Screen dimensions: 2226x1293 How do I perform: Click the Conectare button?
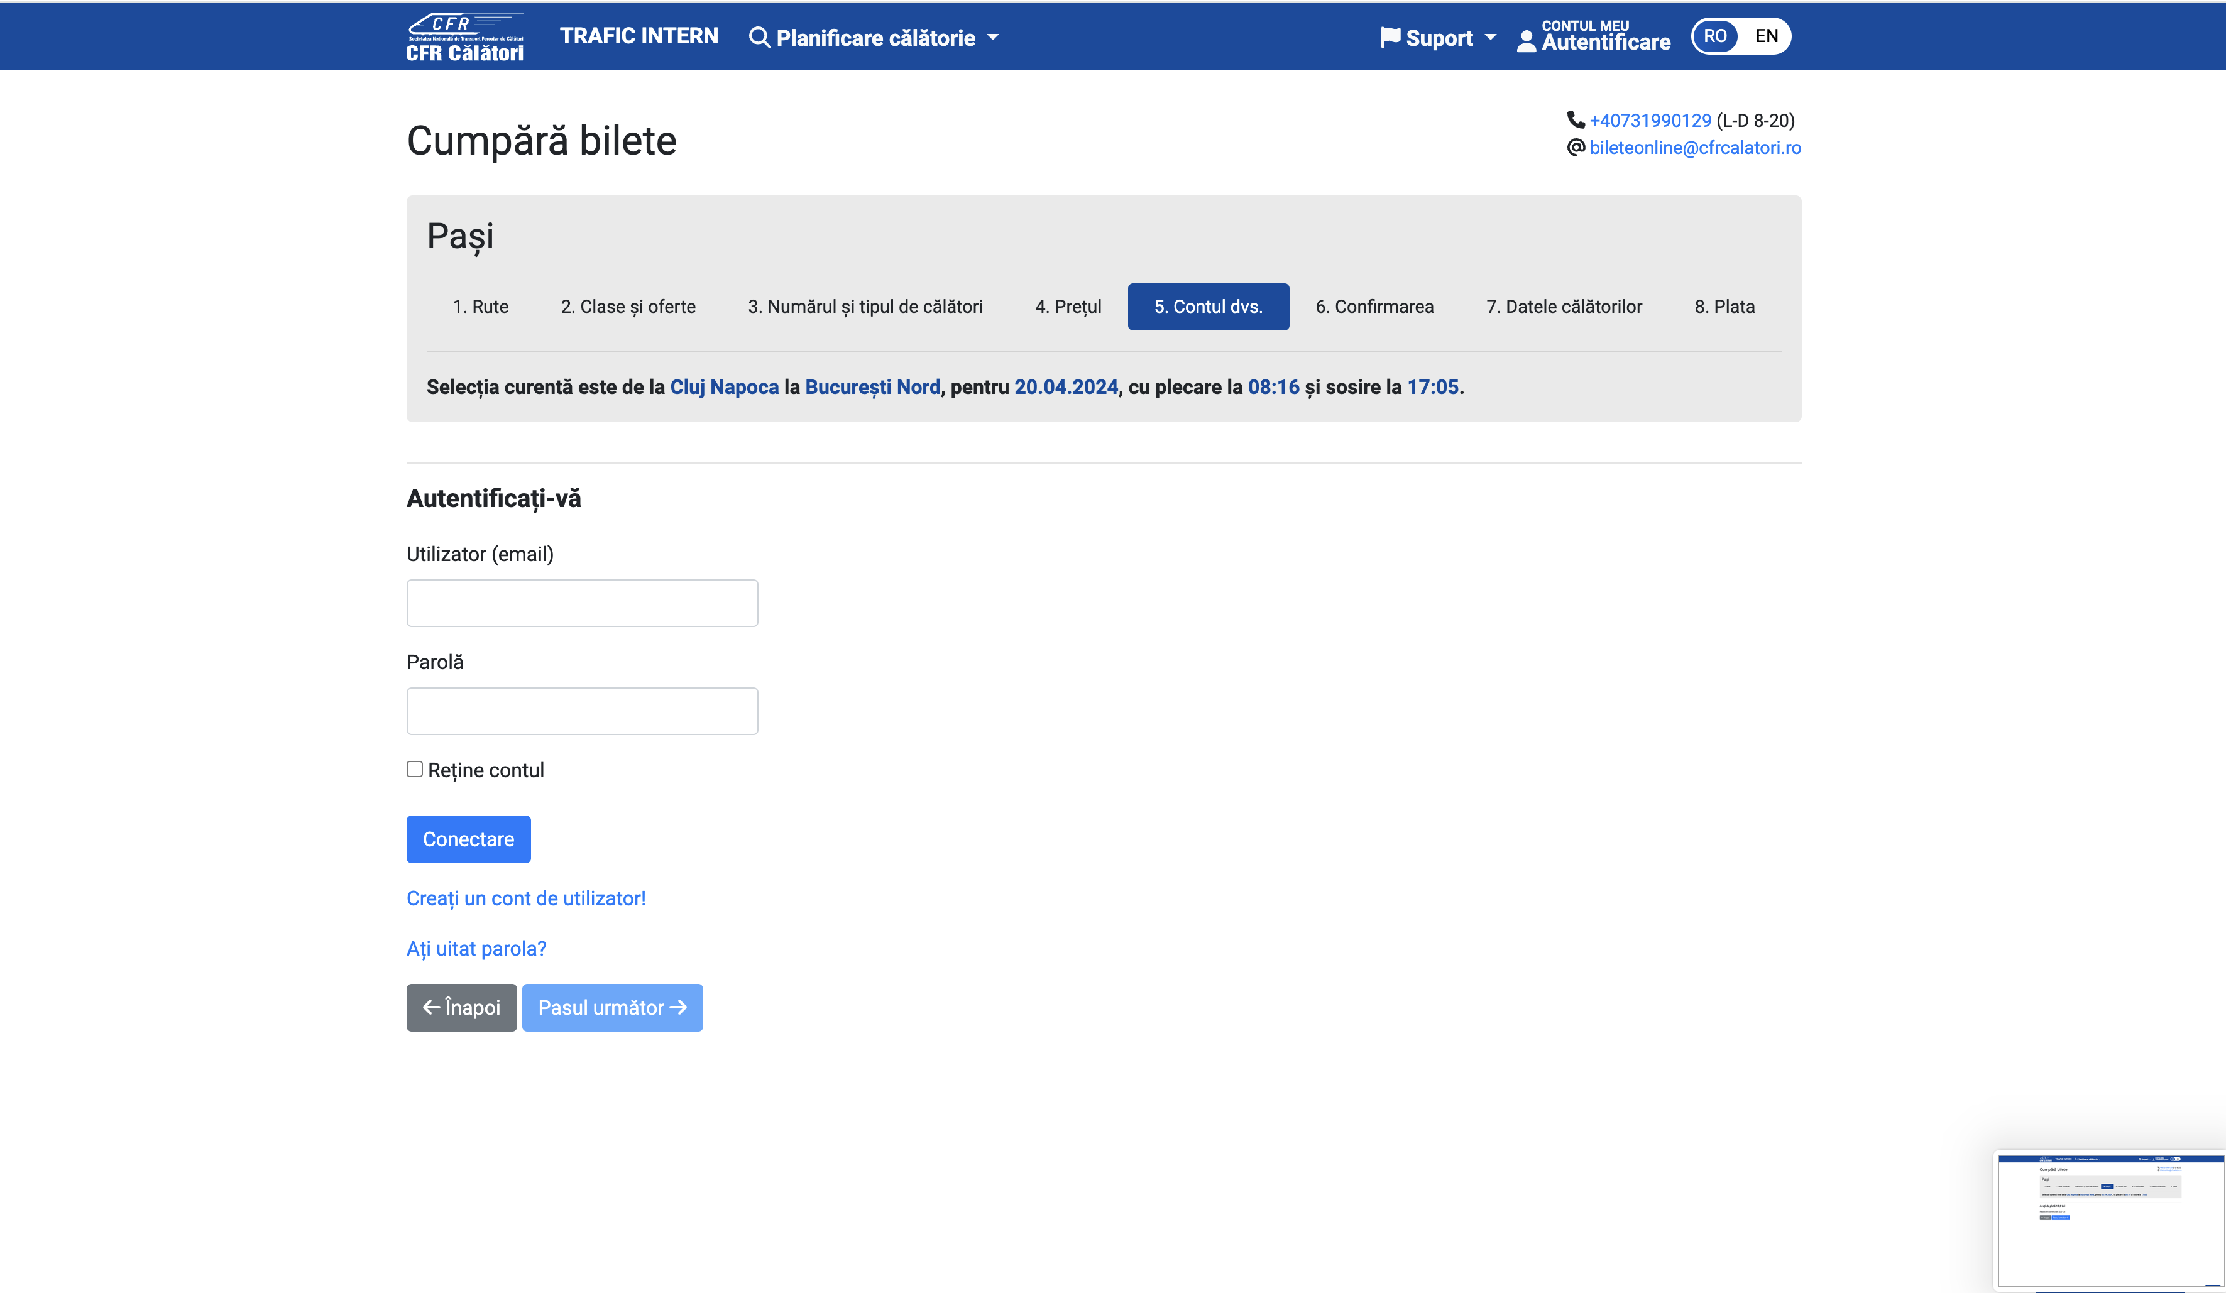(x=468, y=839)
